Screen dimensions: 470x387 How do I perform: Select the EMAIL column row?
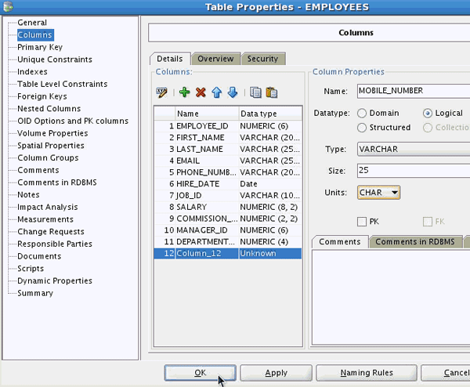[x=228, y=161]
